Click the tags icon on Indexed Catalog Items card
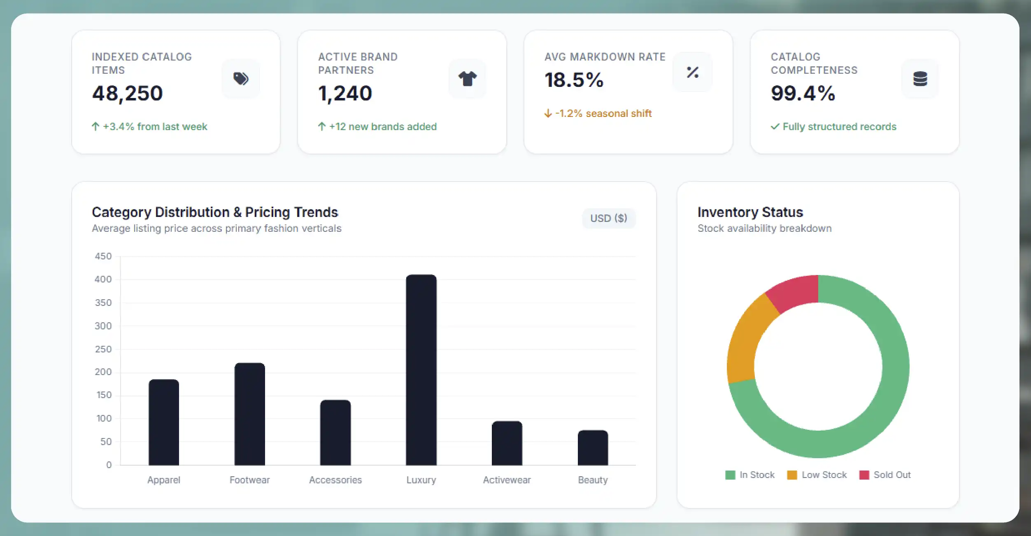Viewport: 1031px width, 536px height. pyautogui.click(x=241, y=78)
